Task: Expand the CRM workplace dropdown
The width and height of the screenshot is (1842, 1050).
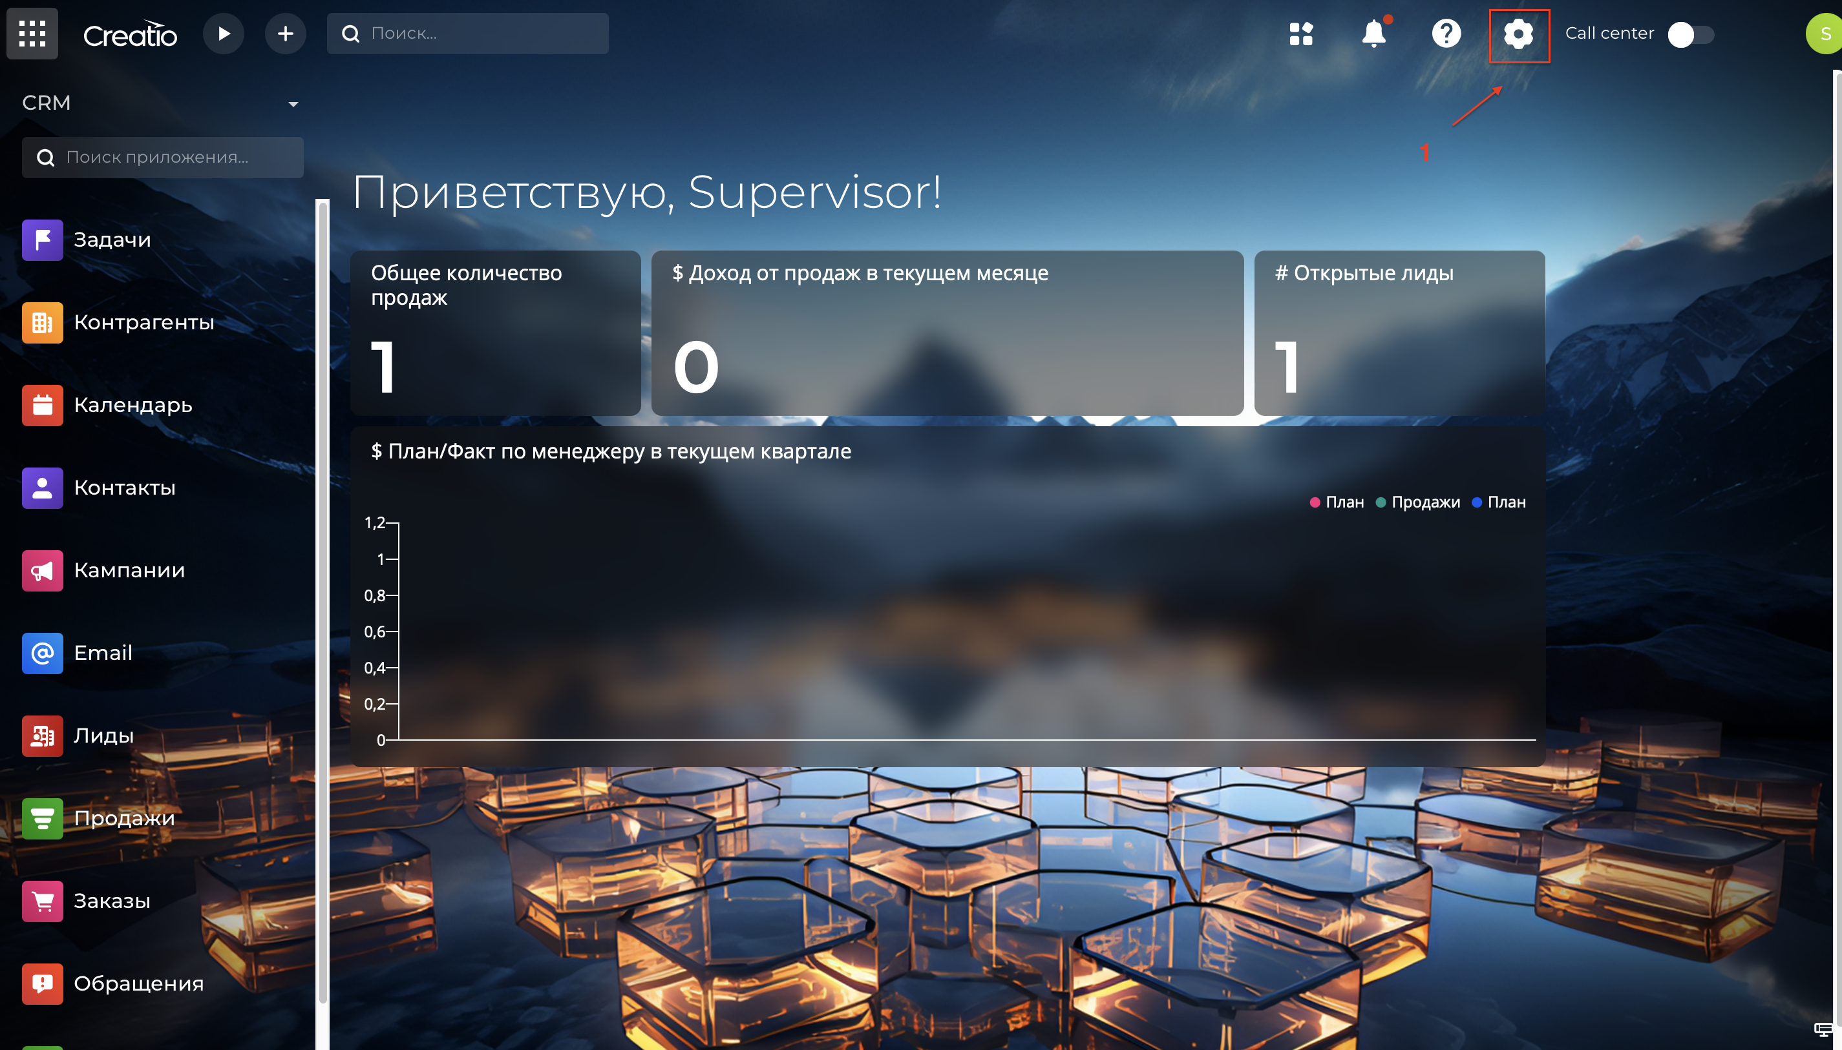Action: tap(293, 104)
